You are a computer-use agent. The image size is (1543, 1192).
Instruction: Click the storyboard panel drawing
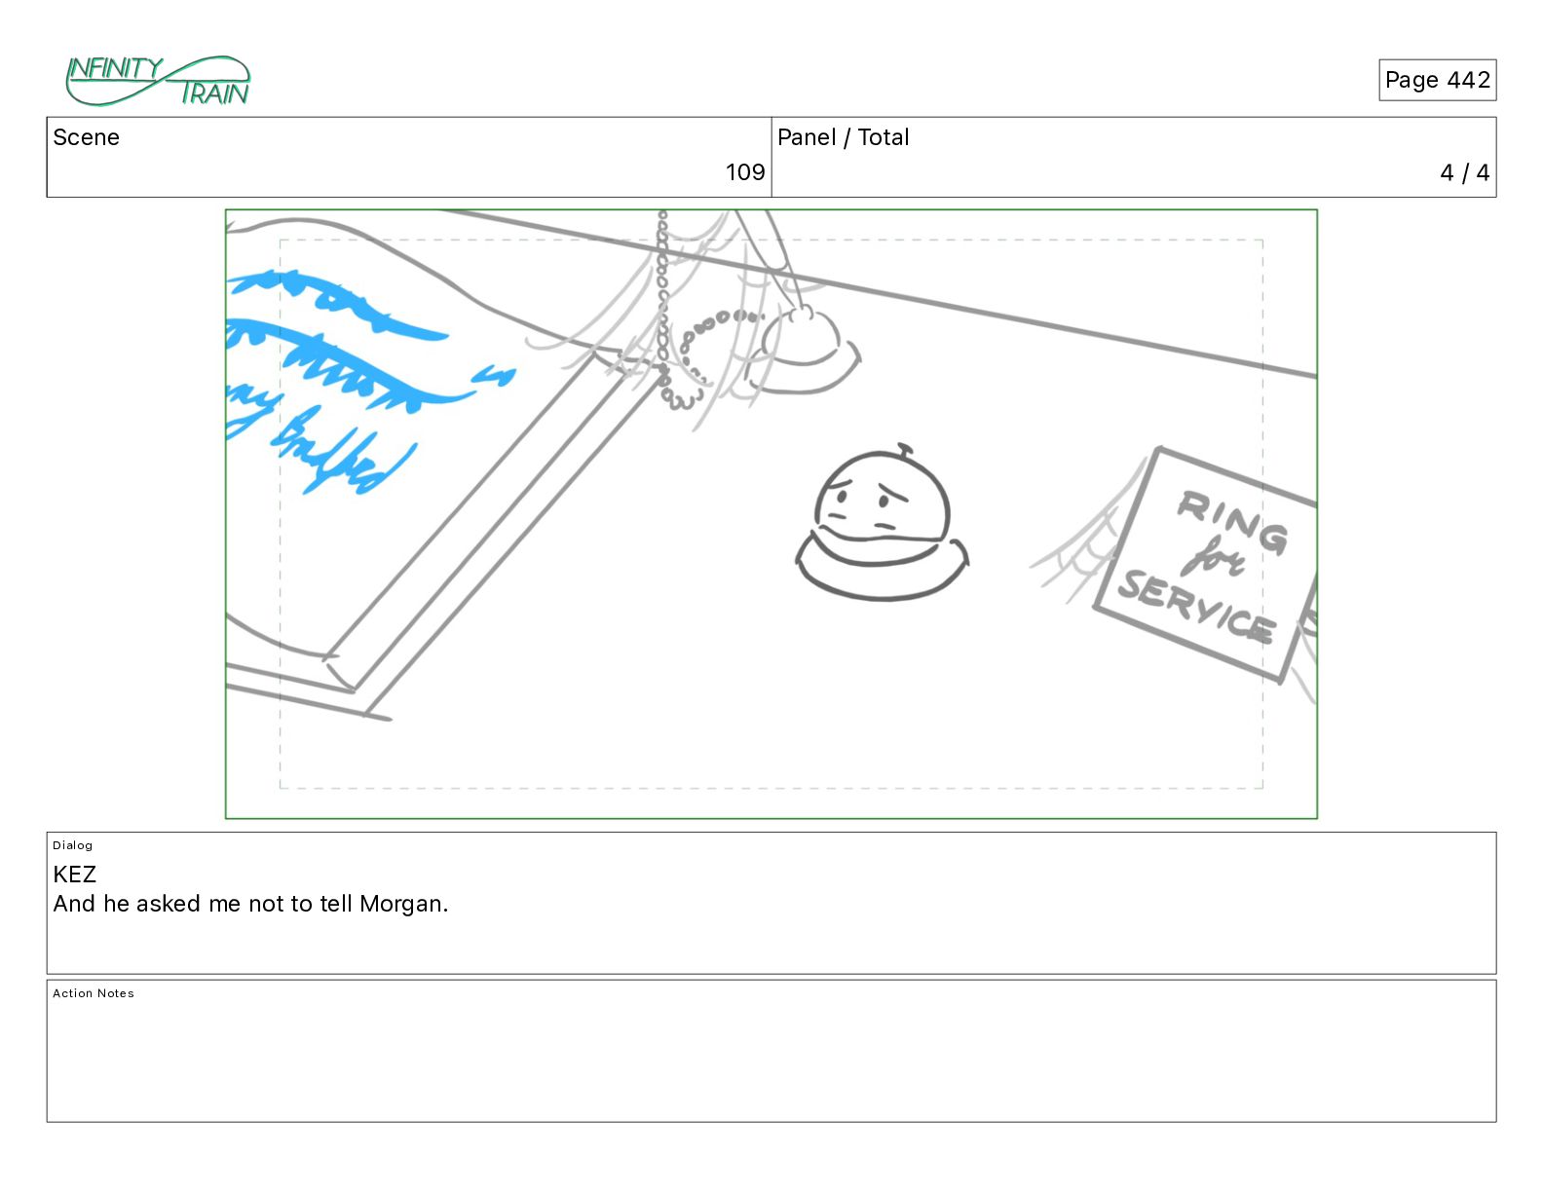click(771, 513)
